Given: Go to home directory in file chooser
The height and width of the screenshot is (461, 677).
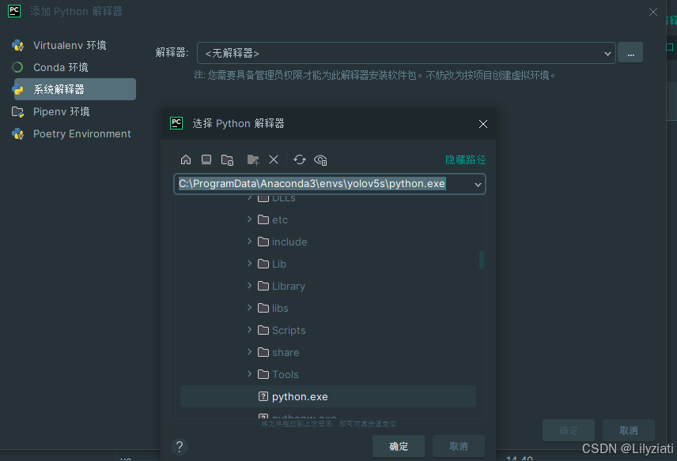Looking at the screenshot, I should pos(186,159).
